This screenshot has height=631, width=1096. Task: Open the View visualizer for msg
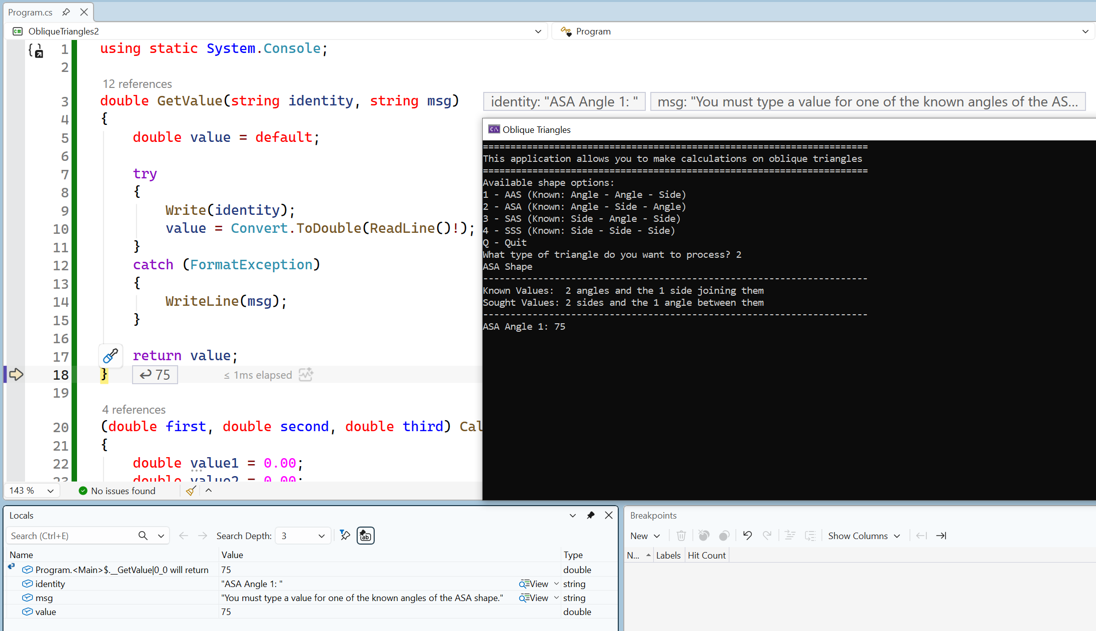click(533, 598)
